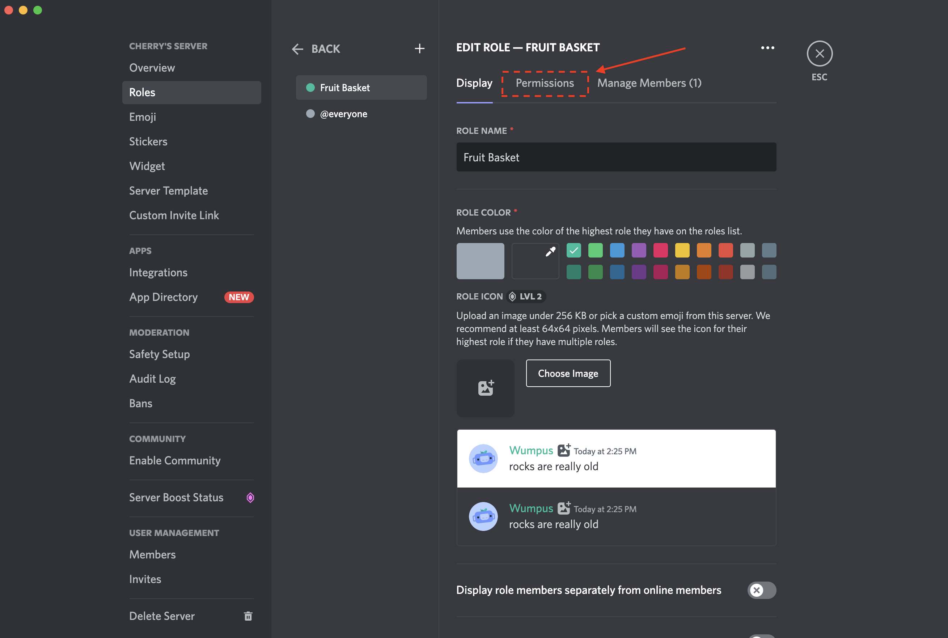Click the upload role icon image button
The width and height of the screenshot is (948, 638).
[x=486, y=387]
